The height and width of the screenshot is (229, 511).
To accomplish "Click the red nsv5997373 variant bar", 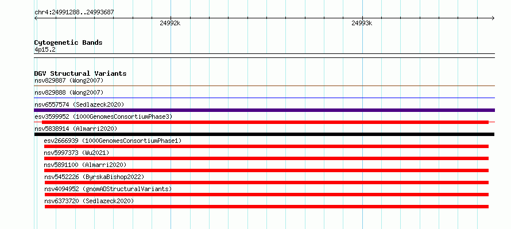I will [x=266, y=158].
